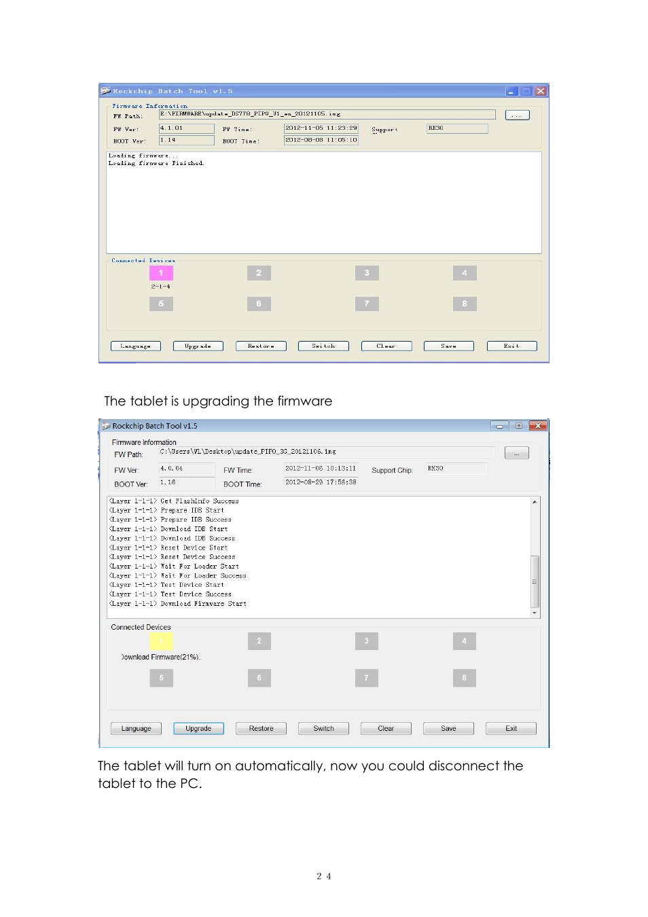
Task: Click the BOOT Ver field showing 1.14
Action: click(186, 140)
